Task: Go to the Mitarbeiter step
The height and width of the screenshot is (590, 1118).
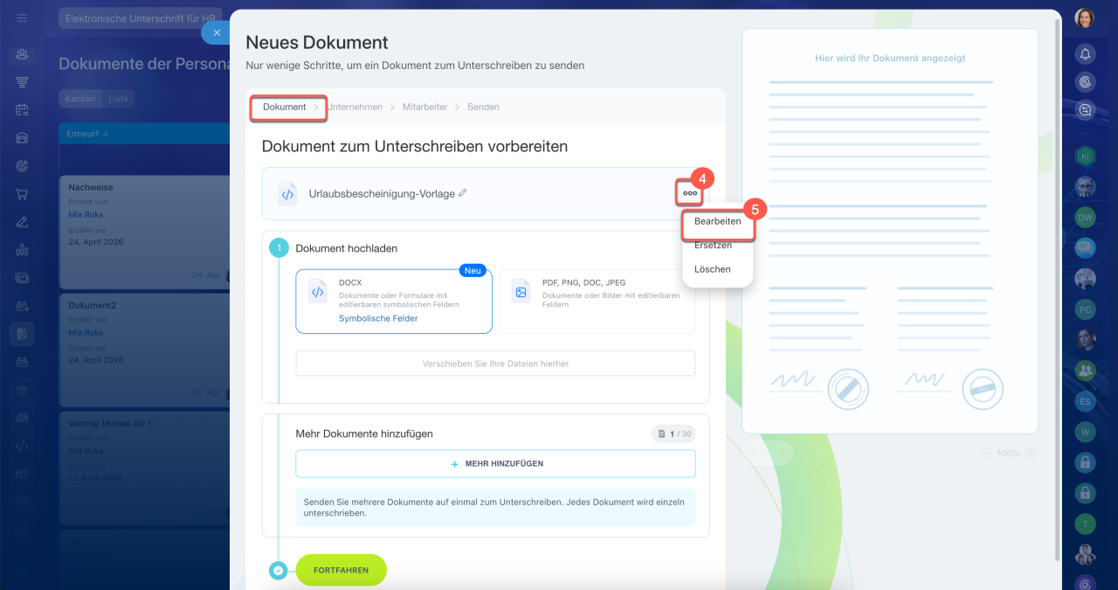Action: 424,107
